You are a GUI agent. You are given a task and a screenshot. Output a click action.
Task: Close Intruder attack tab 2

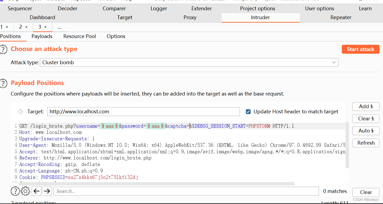26,27
